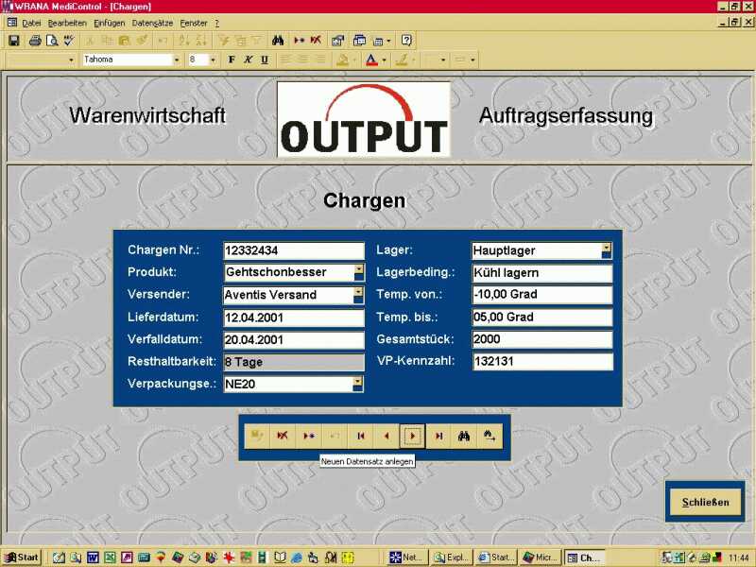Go to first record in navigation bar
756x567 pixels.
(361, 437)
